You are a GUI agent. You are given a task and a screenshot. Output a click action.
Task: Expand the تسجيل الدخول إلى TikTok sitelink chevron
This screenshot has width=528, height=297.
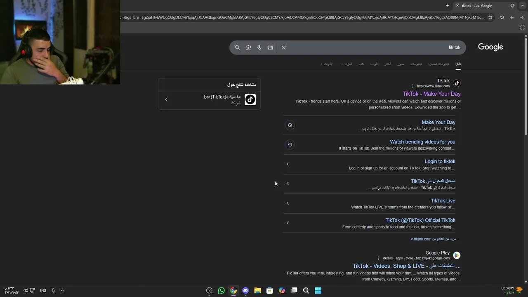[x=288, y=184]
